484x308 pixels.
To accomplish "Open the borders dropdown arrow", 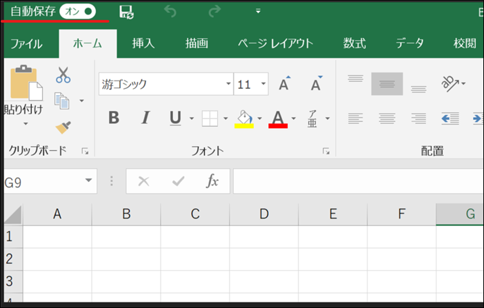I will pos(225,119).
